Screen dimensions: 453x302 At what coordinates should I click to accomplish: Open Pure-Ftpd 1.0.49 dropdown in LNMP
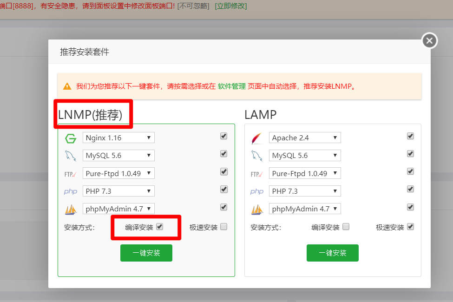coord(118,173)
